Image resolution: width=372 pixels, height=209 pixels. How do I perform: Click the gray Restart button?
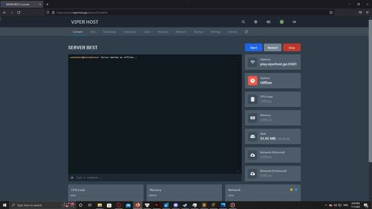tap(273, 48)
